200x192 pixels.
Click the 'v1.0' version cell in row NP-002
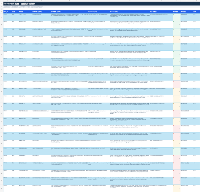196,25
